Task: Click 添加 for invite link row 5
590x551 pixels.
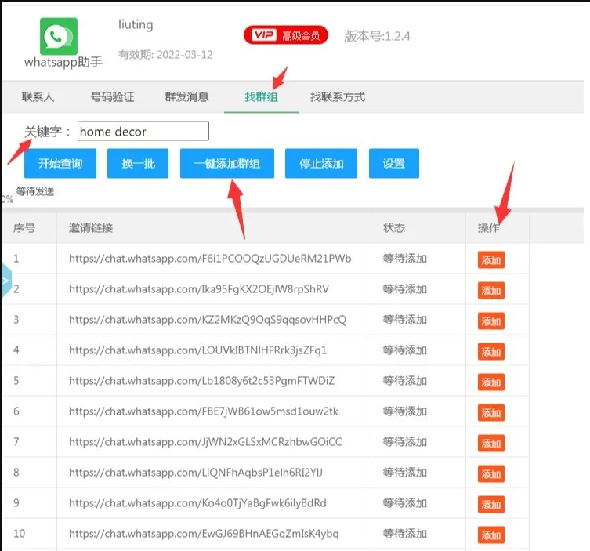Action: 491,382
